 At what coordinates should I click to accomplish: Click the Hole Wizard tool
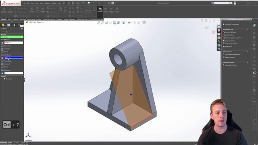click(37, 10)
